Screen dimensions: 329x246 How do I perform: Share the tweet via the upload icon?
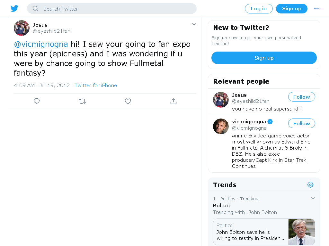[x=173, y=101]
